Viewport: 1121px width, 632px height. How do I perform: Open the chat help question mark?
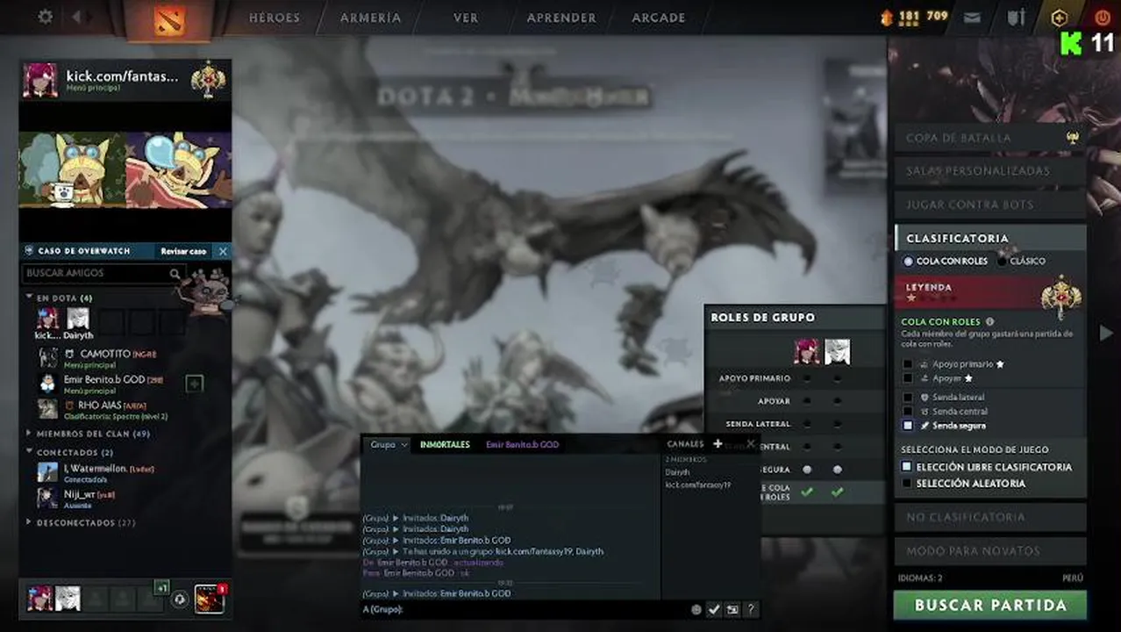pyautogui.click(x=751, y=609)
